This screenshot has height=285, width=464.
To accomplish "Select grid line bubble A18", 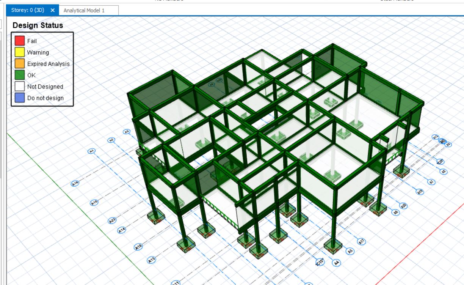I will pos(139,247).
